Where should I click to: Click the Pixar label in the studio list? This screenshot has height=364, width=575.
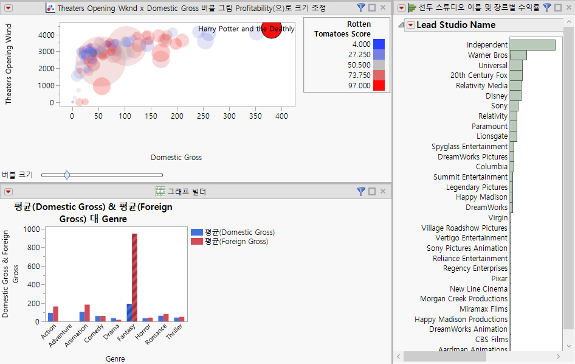click(x=498, y=279)
